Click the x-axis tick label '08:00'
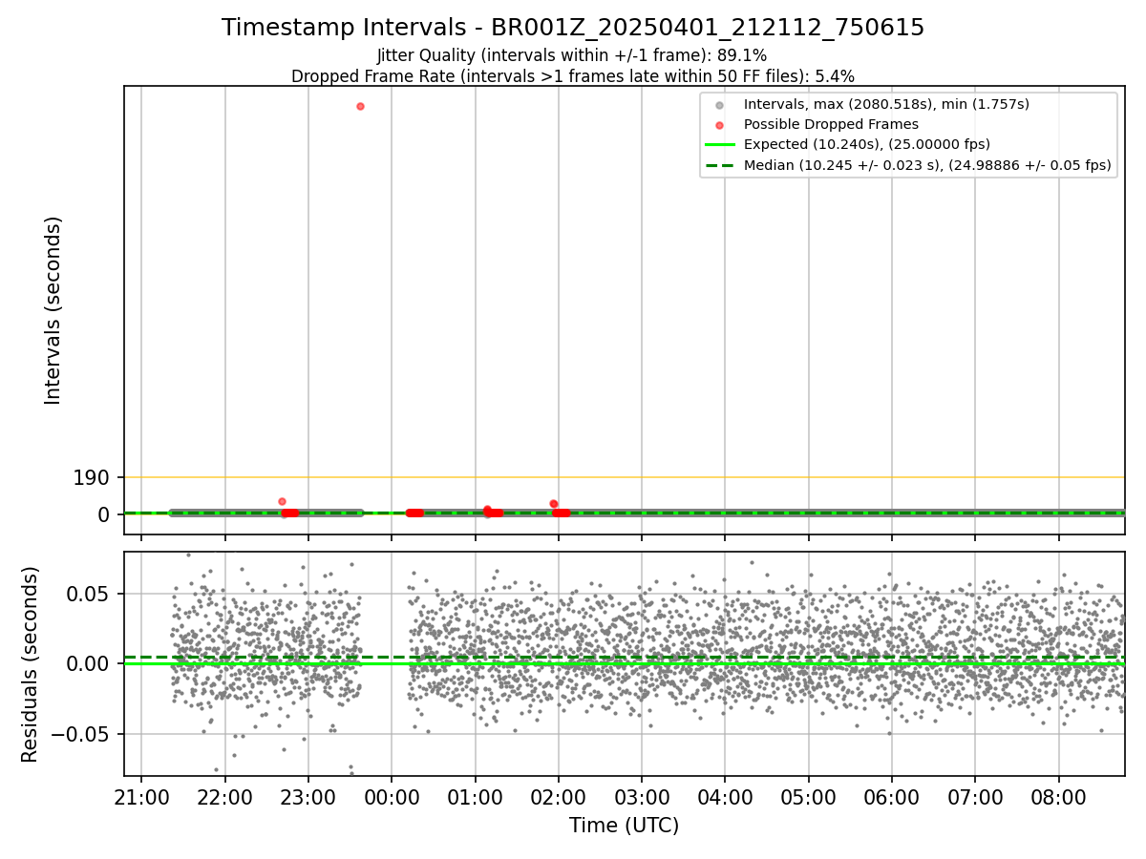1146x859 pixels. point(1058,798)
